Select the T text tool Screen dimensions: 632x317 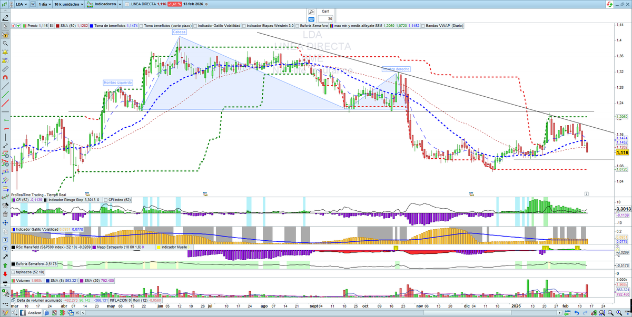[x=5, y=240]
